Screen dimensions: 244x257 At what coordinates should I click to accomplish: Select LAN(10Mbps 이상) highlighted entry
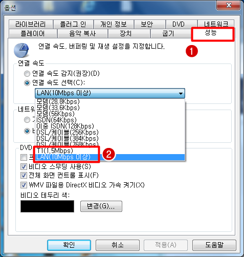tap(110, 157)
